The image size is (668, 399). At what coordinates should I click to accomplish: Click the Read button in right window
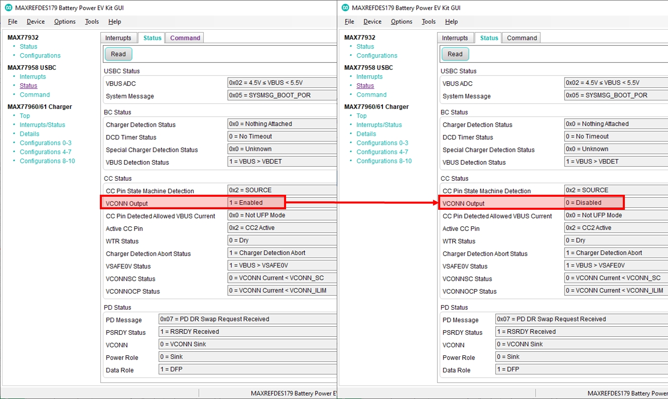[x=455, y=54]
